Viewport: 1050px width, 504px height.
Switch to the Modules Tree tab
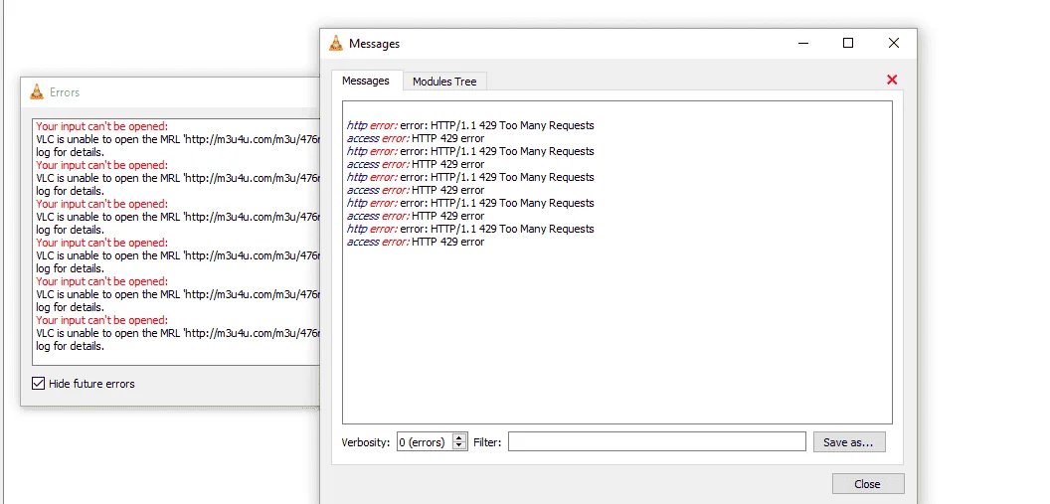[444, 82]
